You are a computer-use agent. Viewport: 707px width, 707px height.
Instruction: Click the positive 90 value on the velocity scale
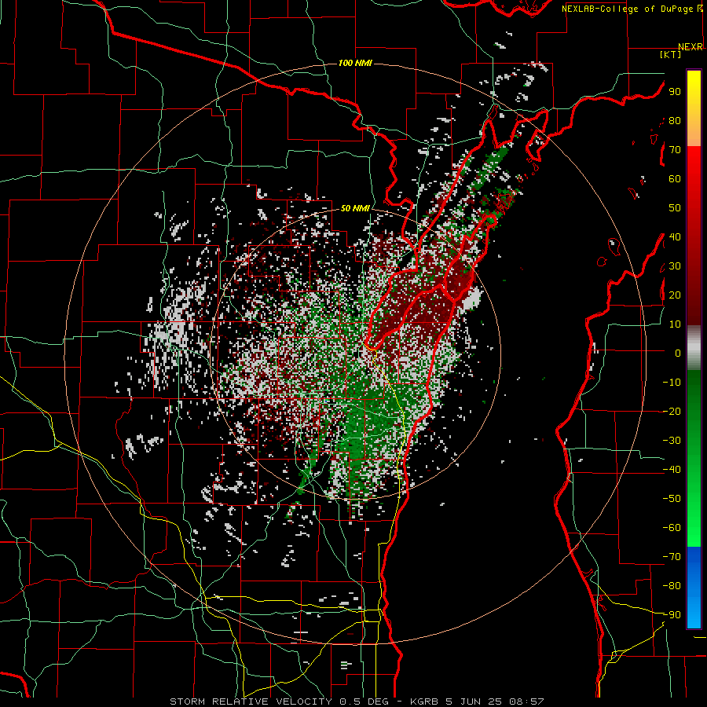pyautogui.click(x=675, y=92)
